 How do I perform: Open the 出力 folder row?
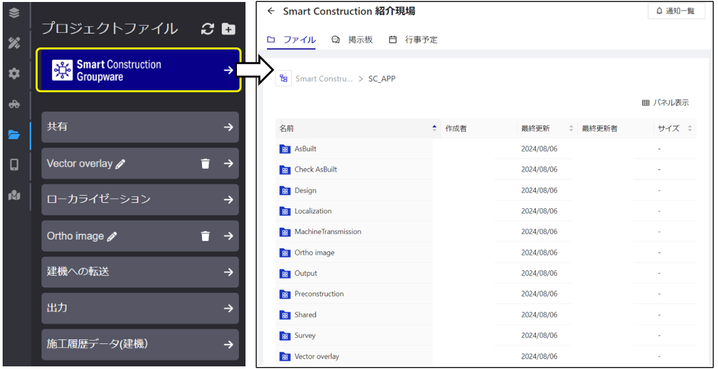[x=140, y=308]
